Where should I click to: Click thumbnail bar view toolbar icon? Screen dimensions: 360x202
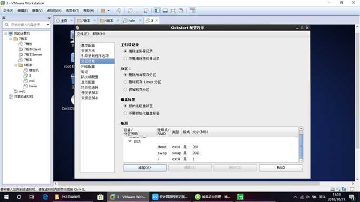click(x=165, y=11)
